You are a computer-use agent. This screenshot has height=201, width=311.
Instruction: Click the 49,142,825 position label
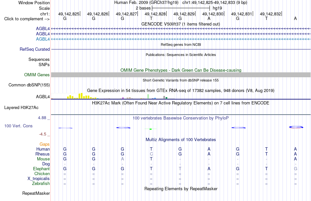[69, 14]
